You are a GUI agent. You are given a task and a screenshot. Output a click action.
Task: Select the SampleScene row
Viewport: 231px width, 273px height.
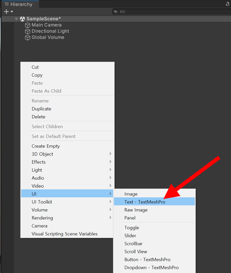(x=116, y=19)
